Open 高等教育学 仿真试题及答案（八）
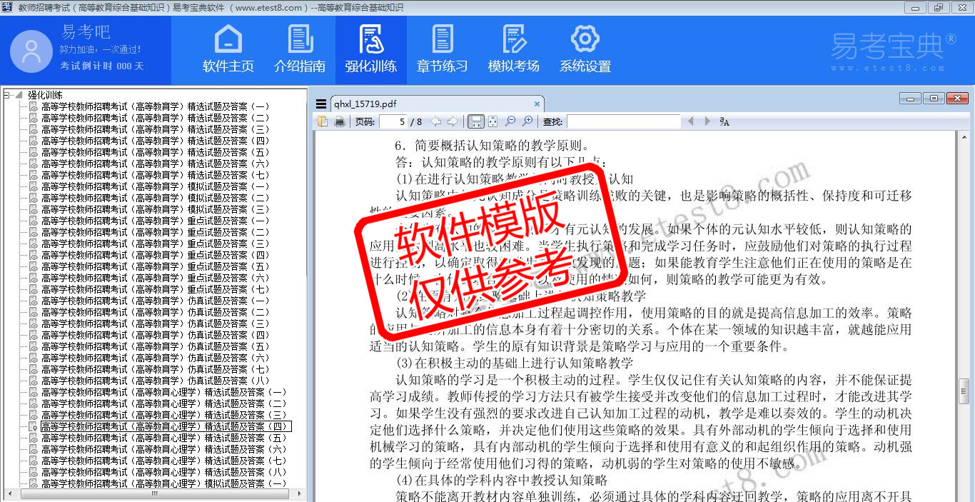This screenshot has height=502, width=975. tap(156, 381)
